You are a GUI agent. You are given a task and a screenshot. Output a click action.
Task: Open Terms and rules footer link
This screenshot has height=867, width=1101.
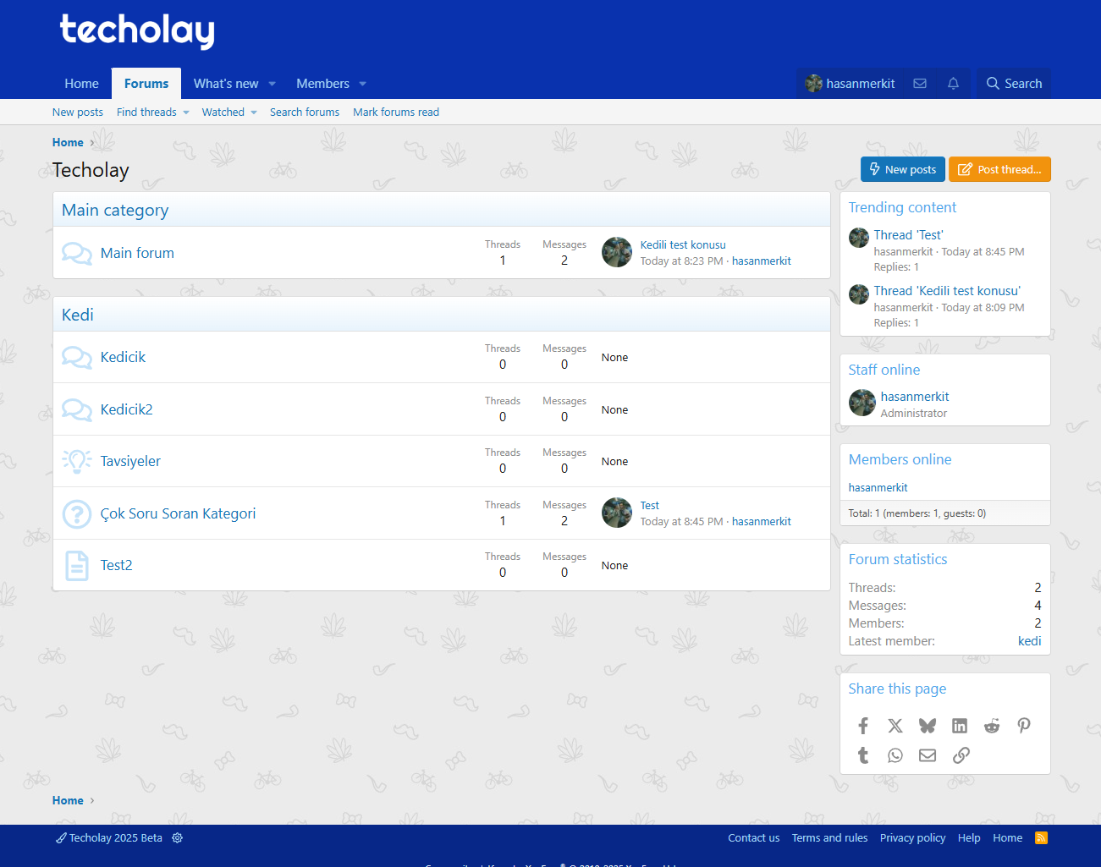pos(829,838)
